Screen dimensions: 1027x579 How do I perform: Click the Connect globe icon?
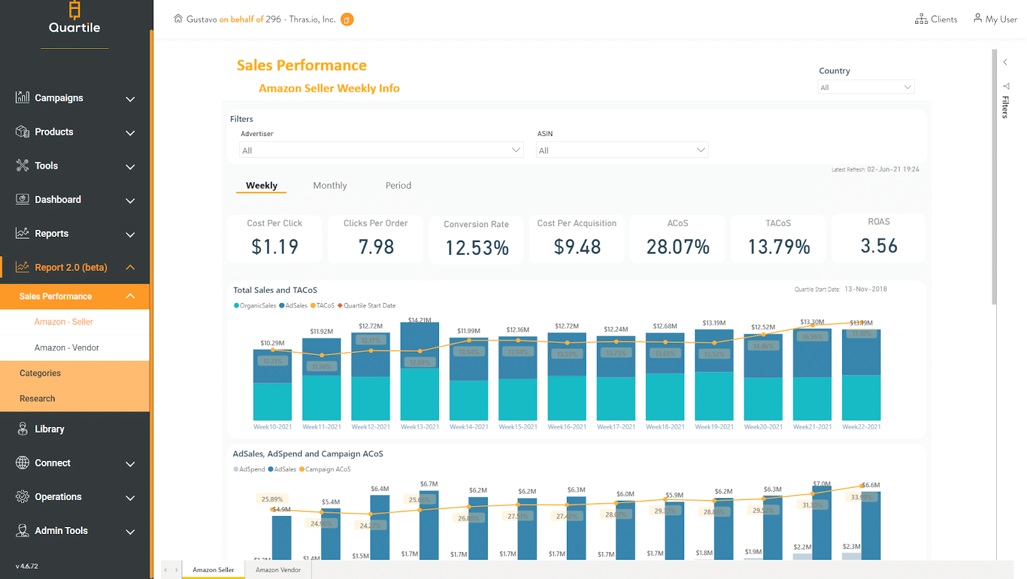(x=22, y=462)
